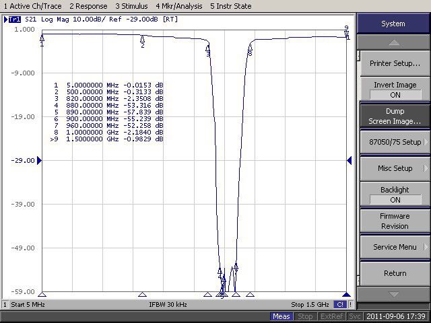
Task: Click the C! correction status indicator
Action: click(x=340, y=305)
